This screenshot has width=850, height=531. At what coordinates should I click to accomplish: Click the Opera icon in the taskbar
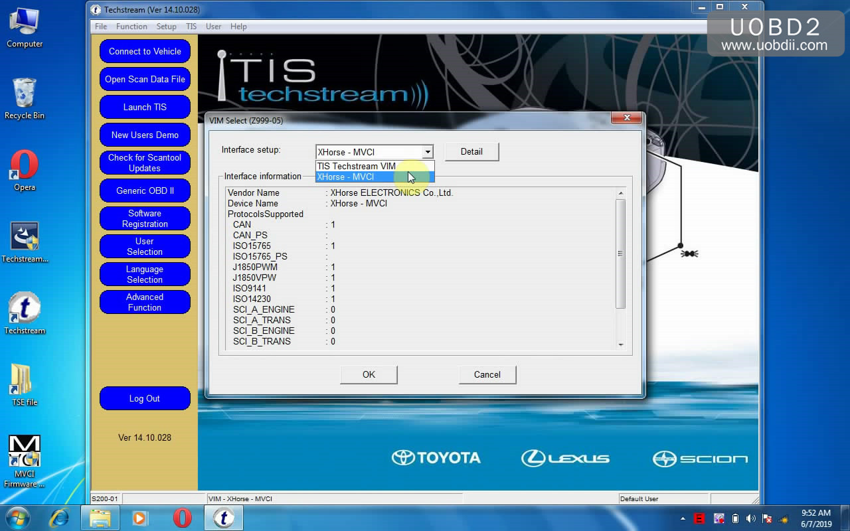[x=182, y=518]
